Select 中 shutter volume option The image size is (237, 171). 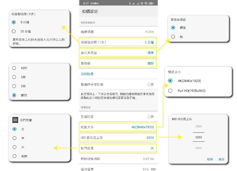14,138
